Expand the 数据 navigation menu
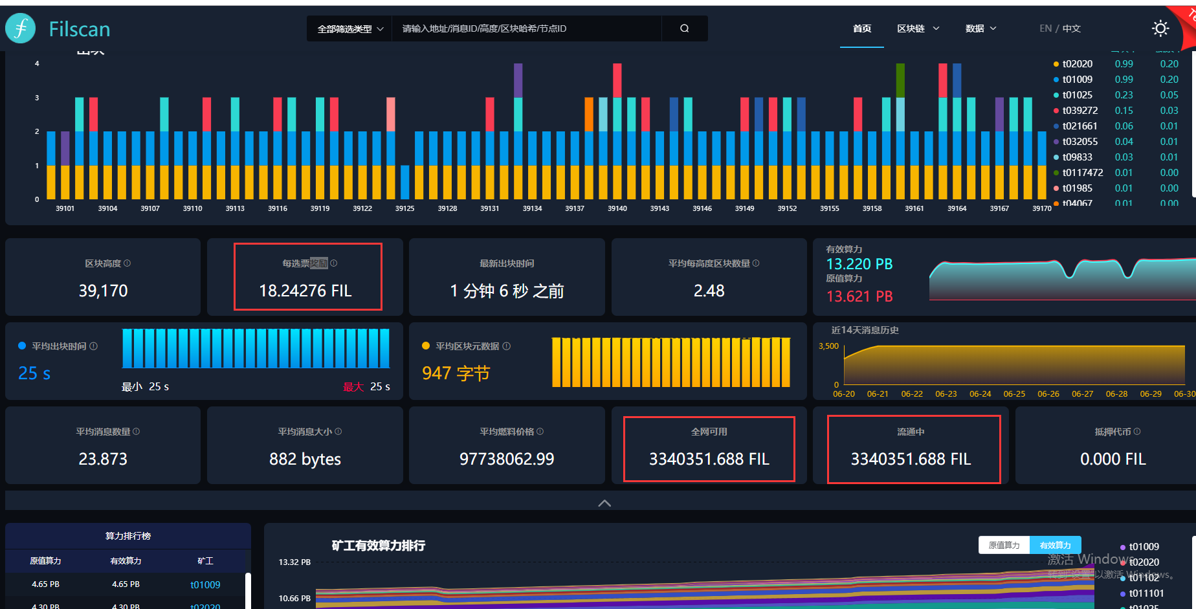Screen dimensions: 1196x609 click(980, 28)
